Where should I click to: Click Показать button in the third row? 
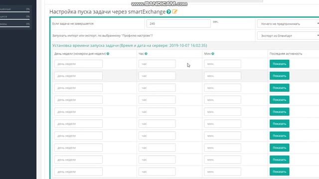pyautogui.click(x=279, y=88)
